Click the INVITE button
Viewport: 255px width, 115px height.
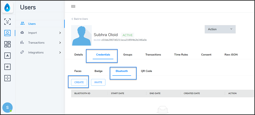(x=98, y=82)
